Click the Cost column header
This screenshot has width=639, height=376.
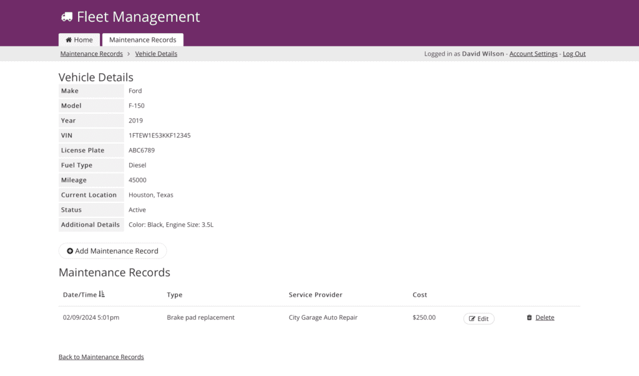point(420,295)
